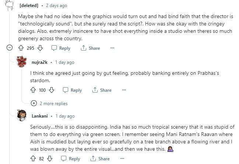
Task: Open Lankani's profile avatar
Action: tap(22, 116)
